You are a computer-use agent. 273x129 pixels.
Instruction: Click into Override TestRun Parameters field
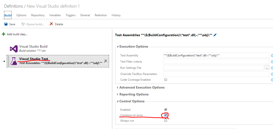tap(216, 74)
